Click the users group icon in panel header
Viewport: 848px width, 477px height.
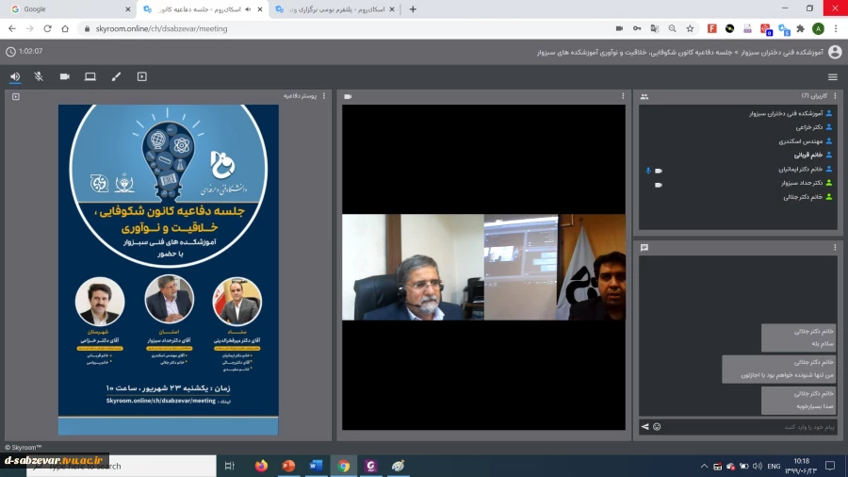pos(644,96)
